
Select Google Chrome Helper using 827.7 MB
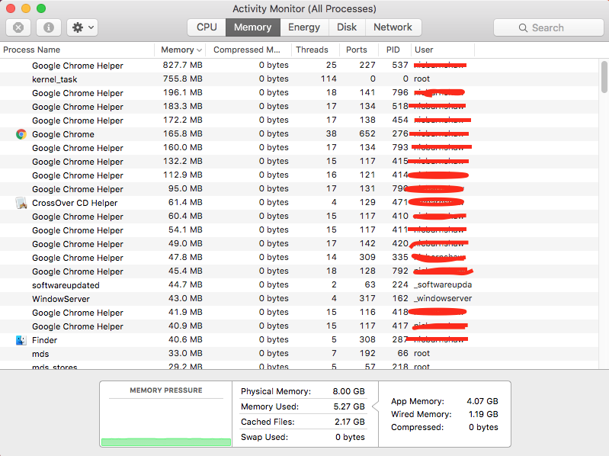coord(299,66)
